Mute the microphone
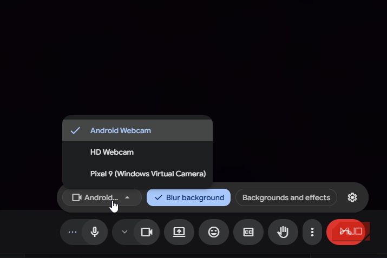Image resolution: width=387 pixels, height=258 pixels. pyautogui.click(x=95, y=232)
